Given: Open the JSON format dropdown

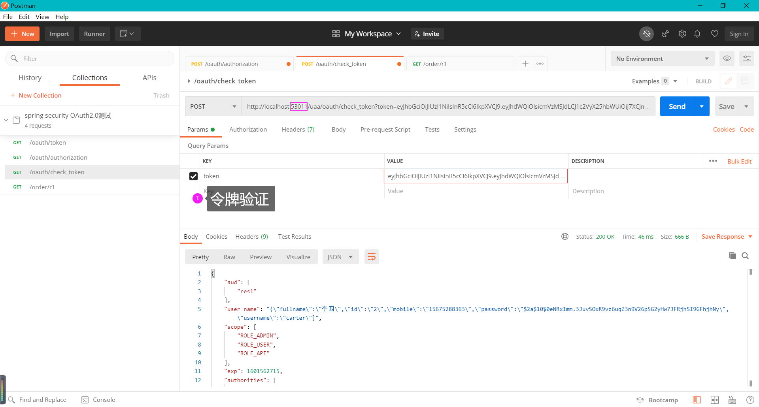Looking at the screenshot, I should pos(341,257).
